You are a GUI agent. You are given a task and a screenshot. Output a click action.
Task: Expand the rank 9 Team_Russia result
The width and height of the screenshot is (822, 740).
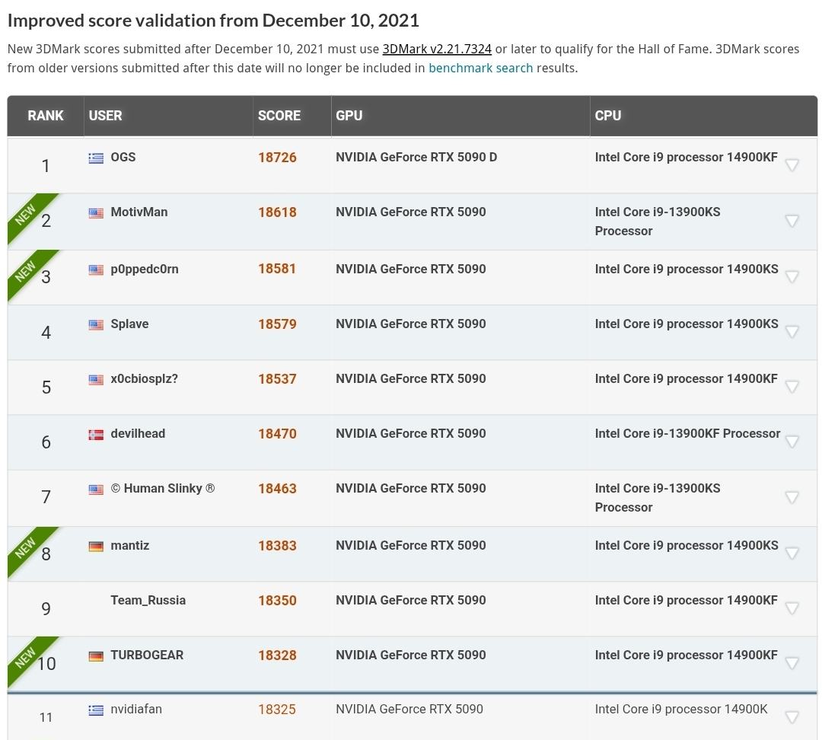(x=792, y=608)
